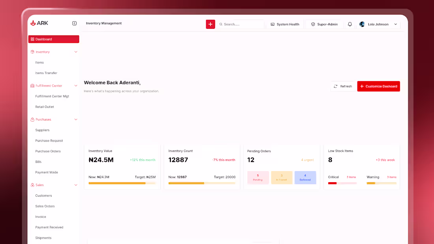Click the red plus quick-add button

pyautogui.click(x=210, y=24)
